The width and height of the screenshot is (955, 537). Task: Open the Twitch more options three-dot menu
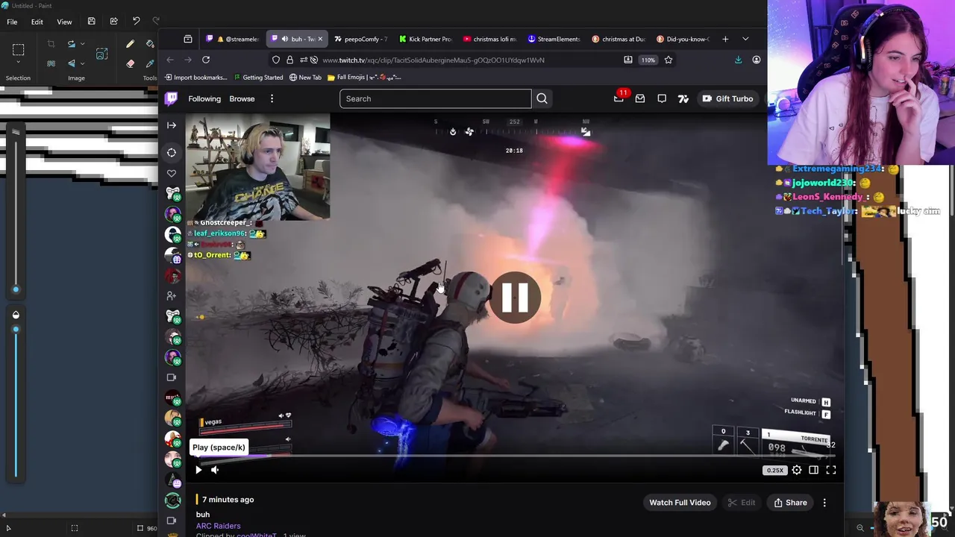pos(272,98)
